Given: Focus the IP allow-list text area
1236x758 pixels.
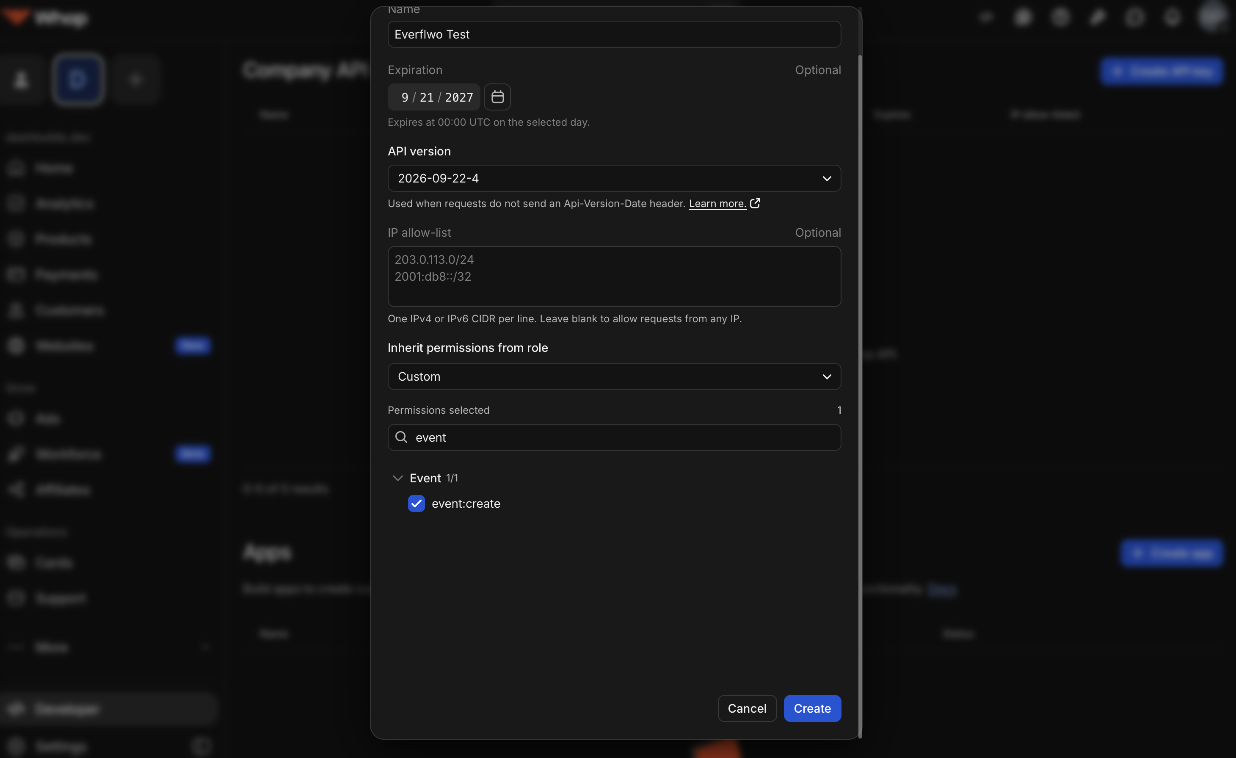Looking at the screenshot, I should tap(614, 276).
